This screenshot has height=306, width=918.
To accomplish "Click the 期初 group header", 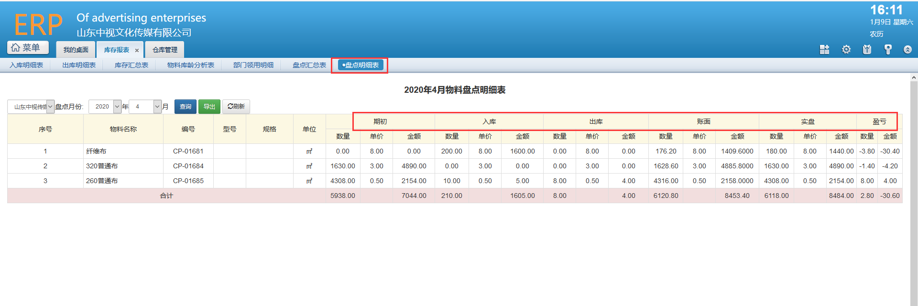I will [x=380, y=121].
